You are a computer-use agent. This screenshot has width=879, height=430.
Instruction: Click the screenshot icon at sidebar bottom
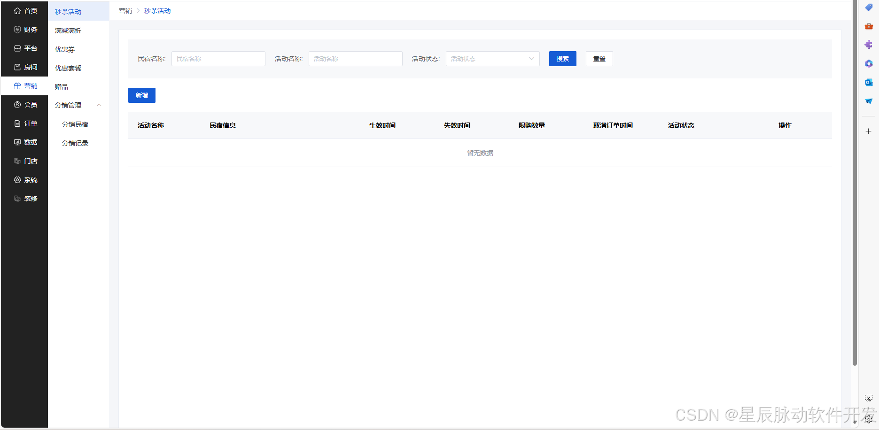(x=869, y=398)
